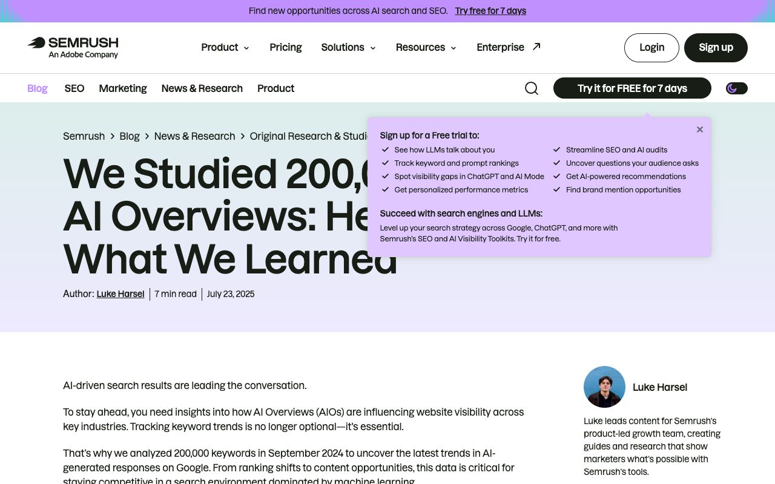Click 'Sign up for a Free trial to:' heading
The height and width of the screenshot is (484, 775).
(x=429, y=136)
